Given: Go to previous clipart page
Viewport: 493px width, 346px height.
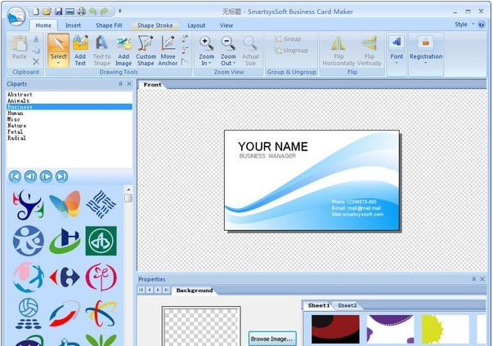Looking at the screenshot, I should click(30, 176).
